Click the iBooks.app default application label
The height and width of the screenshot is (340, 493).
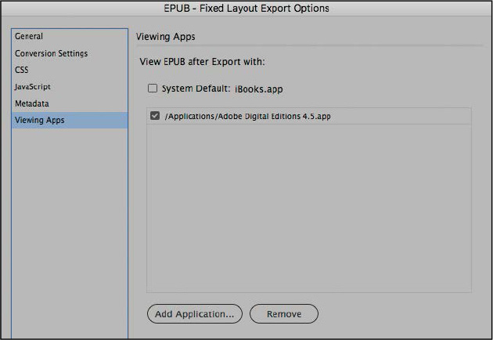(259, 89)
